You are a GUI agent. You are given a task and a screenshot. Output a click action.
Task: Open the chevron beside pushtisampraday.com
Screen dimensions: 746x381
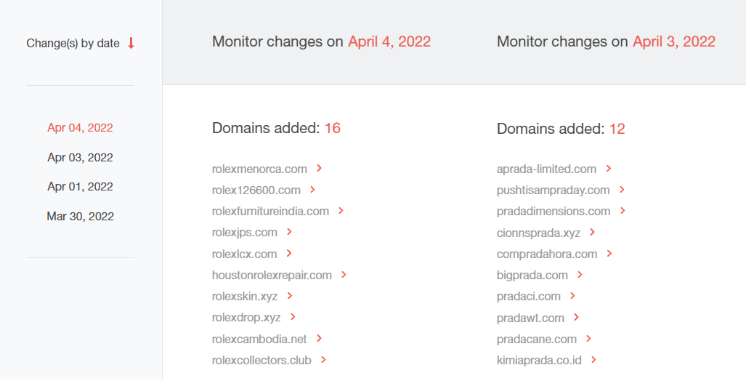click(622, 190)
